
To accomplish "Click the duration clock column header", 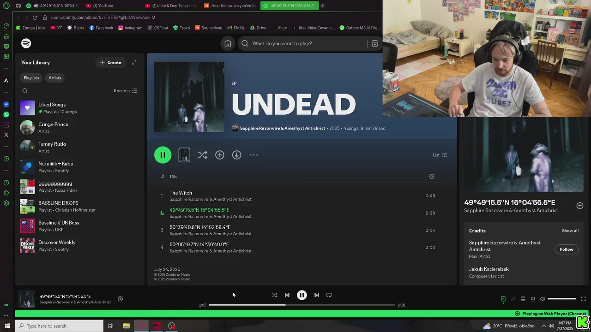I will 432,177.
